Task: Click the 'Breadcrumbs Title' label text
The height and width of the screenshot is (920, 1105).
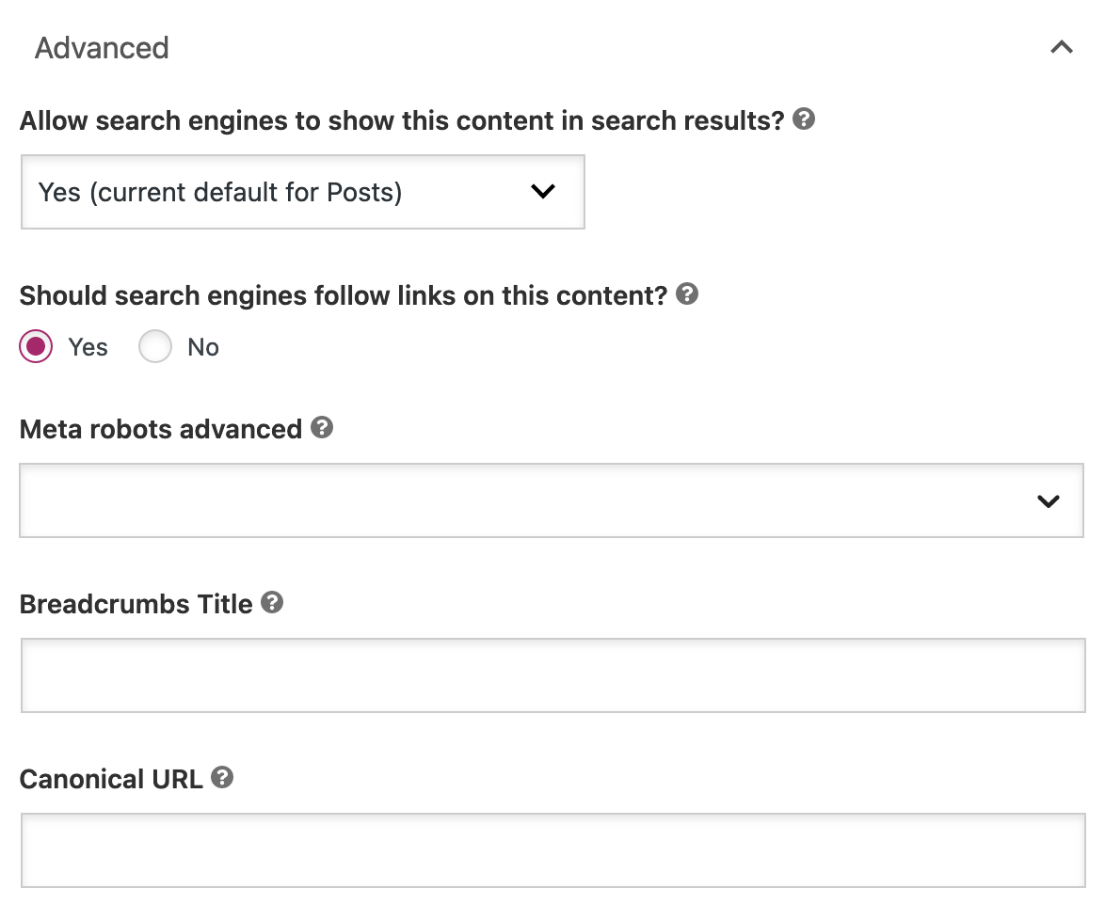Action: 135,603
